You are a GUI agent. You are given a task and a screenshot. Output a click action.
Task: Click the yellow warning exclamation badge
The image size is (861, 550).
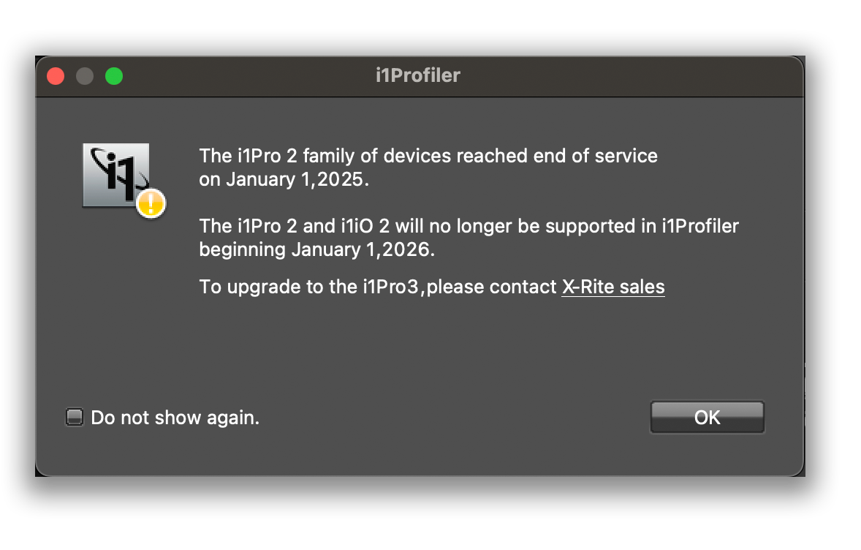(x=151, y=203)
